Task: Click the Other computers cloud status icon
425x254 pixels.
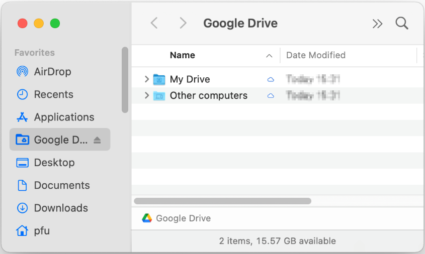Action: tap(271, 95)
